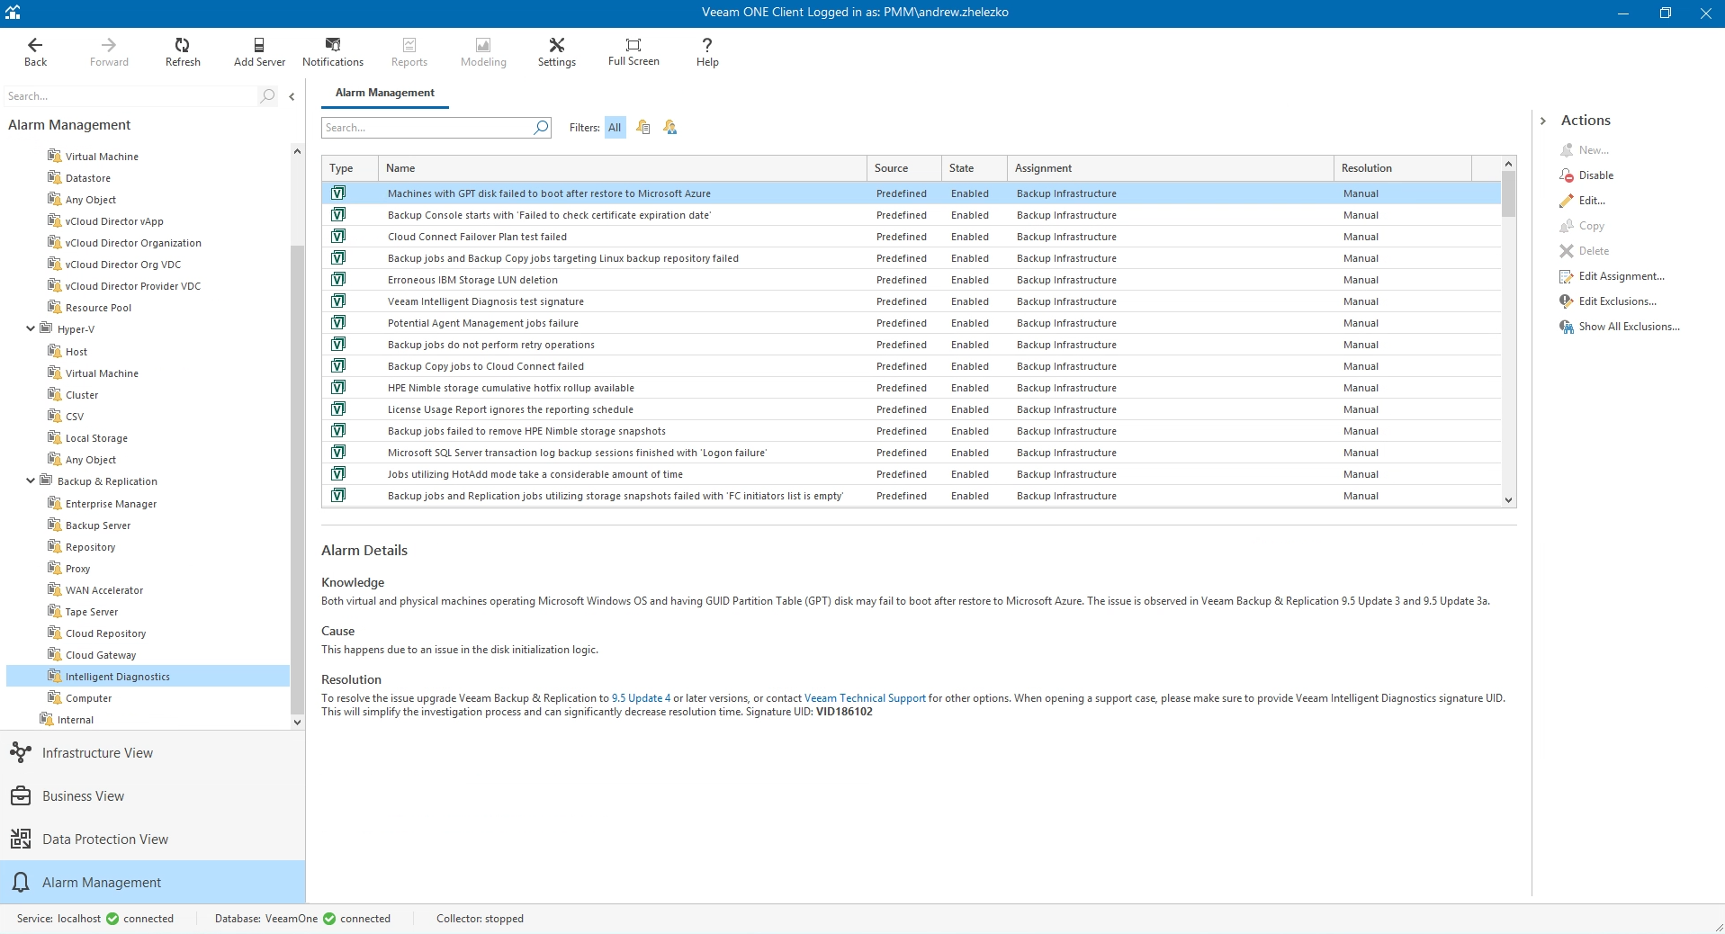The width and height of the screenshot is (1725, 934).
Task: Open the 9.5 Update 4 link
Action: 641,698
